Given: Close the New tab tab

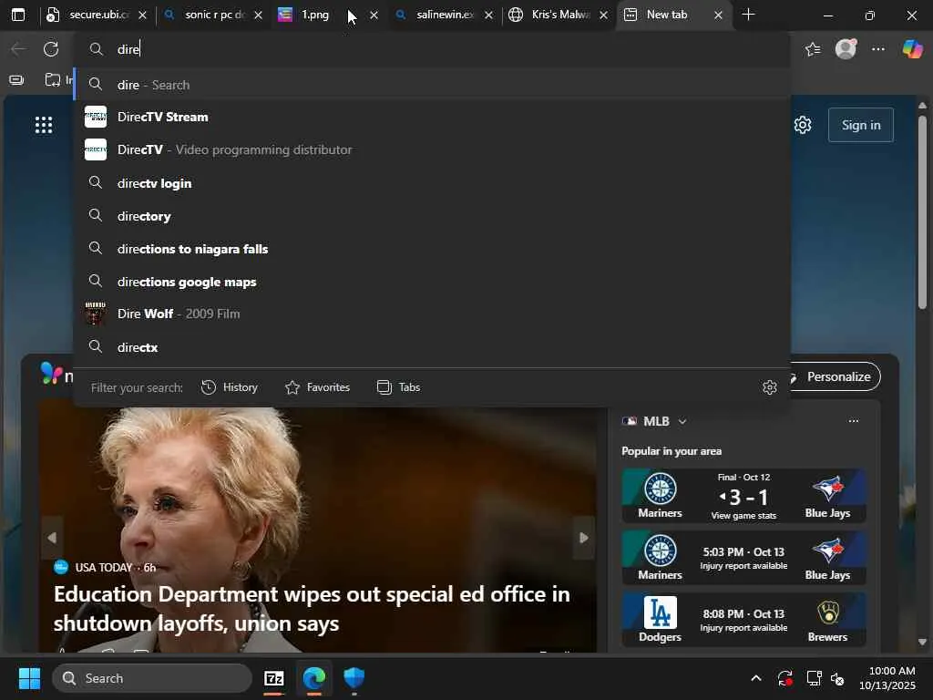Looking at the screenshot, I should pyautogui.click(x=718, y=15).
